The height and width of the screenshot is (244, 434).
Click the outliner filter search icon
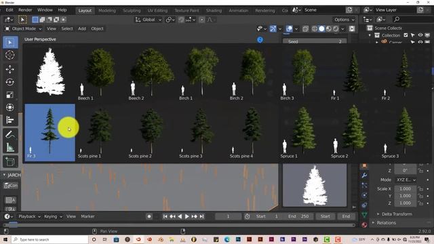click(397, 20)
